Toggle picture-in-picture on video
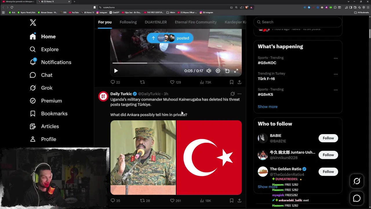Viewport: 371px width, 209px height. pyautogui.click(x=227, y=71)
